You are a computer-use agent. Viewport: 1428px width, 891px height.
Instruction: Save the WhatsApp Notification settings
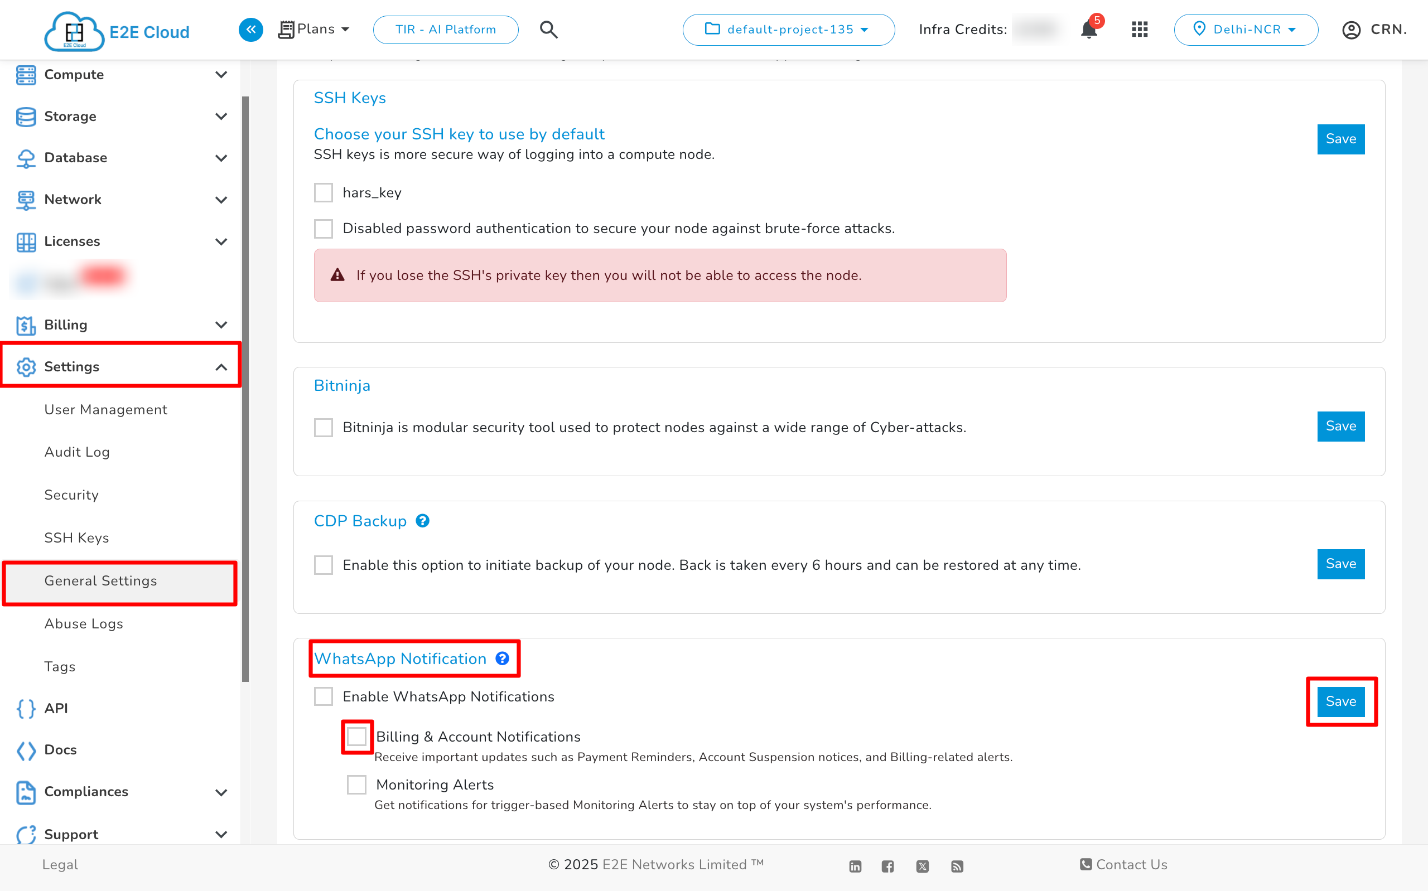pos(1340,701)
